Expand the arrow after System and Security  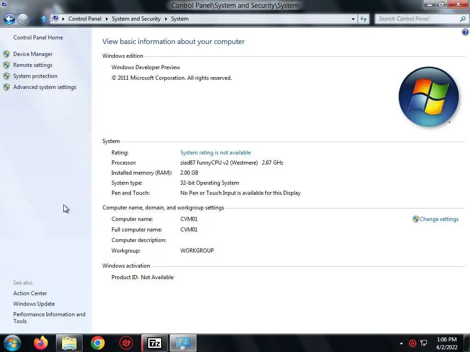click(166, 19)
